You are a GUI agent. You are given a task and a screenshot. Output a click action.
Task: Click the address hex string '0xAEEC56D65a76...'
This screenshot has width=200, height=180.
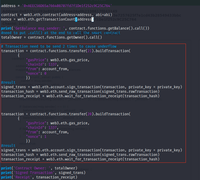coord(67,6)
